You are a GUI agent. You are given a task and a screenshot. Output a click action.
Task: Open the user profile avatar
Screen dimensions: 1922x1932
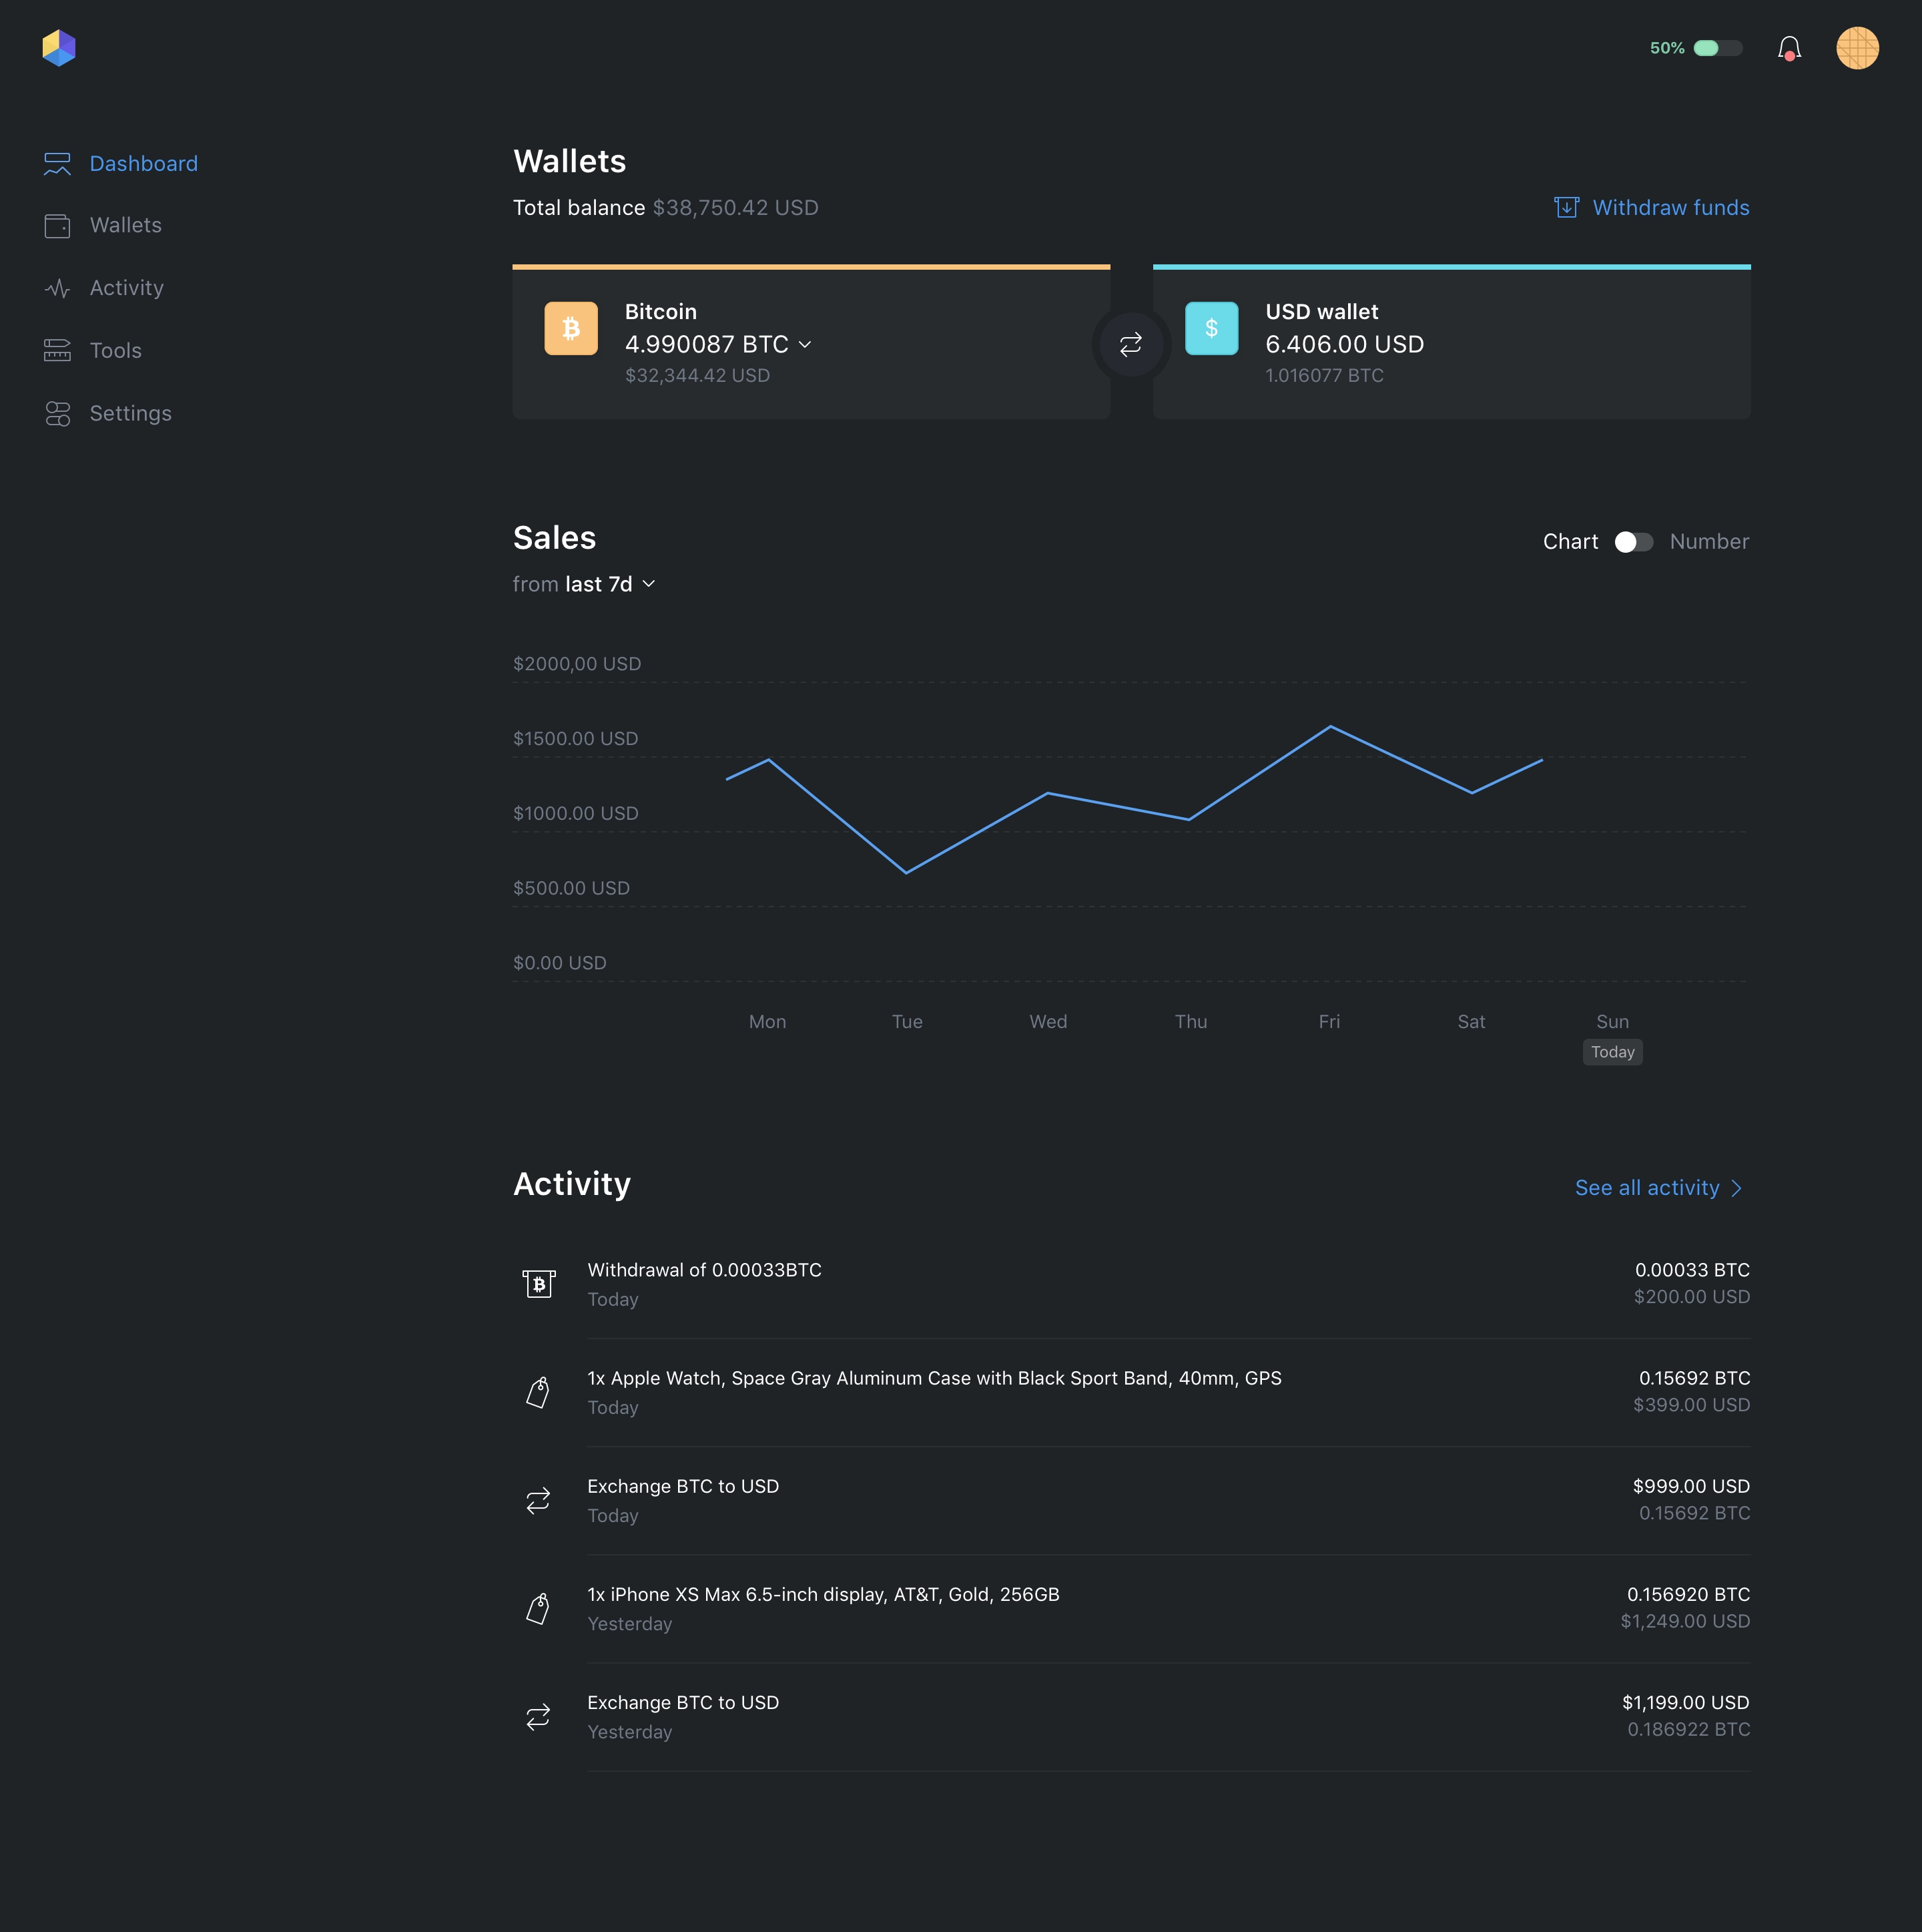pyautogui.click(x=1857, y=48)
